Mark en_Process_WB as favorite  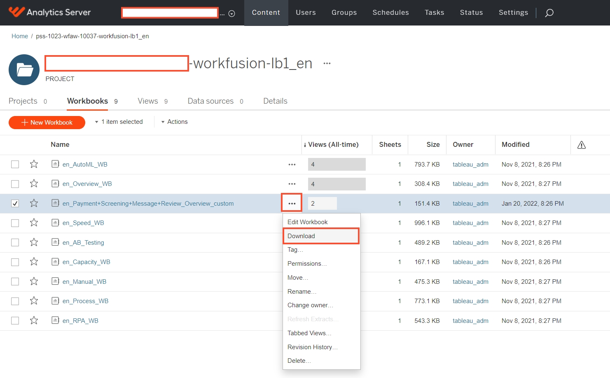click(x=34, y=301)
